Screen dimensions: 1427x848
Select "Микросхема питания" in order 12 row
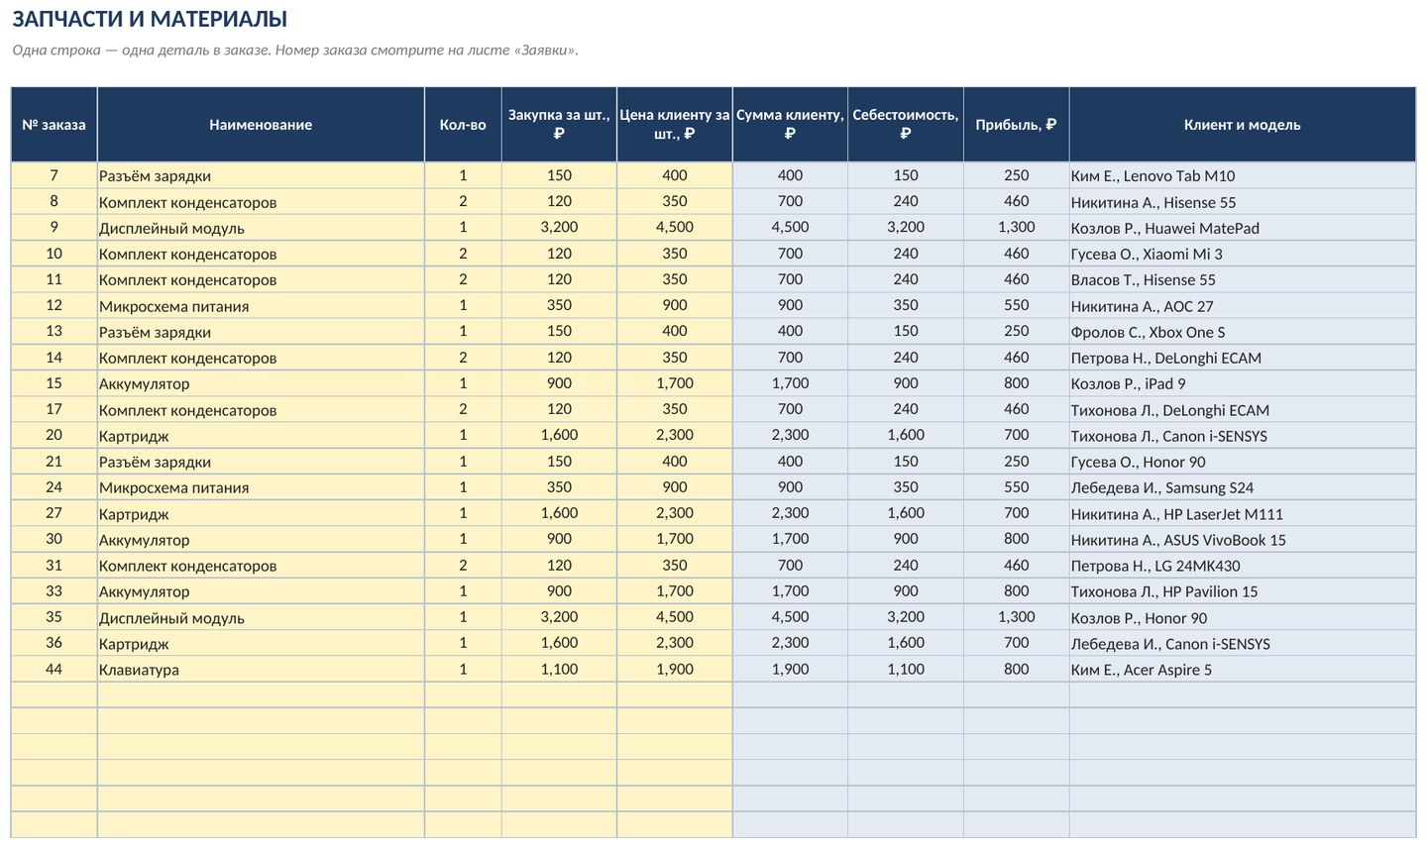coord(261,306)
